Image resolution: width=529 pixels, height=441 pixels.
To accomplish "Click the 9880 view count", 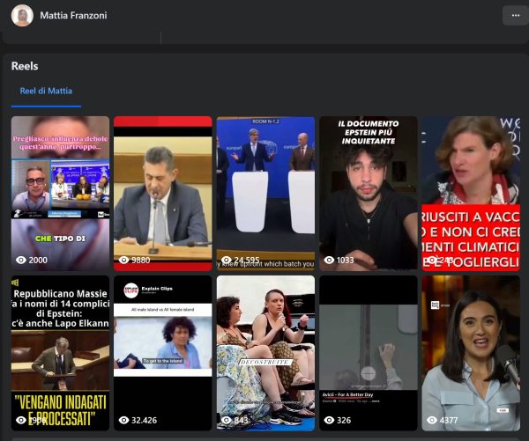I will click(x=141, y=260).
